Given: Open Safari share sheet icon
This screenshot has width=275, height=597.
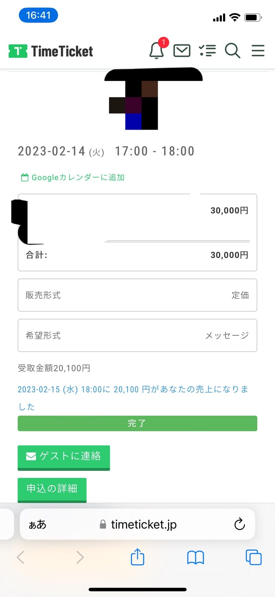Looking at the screenshot, I should coord(137,557).
